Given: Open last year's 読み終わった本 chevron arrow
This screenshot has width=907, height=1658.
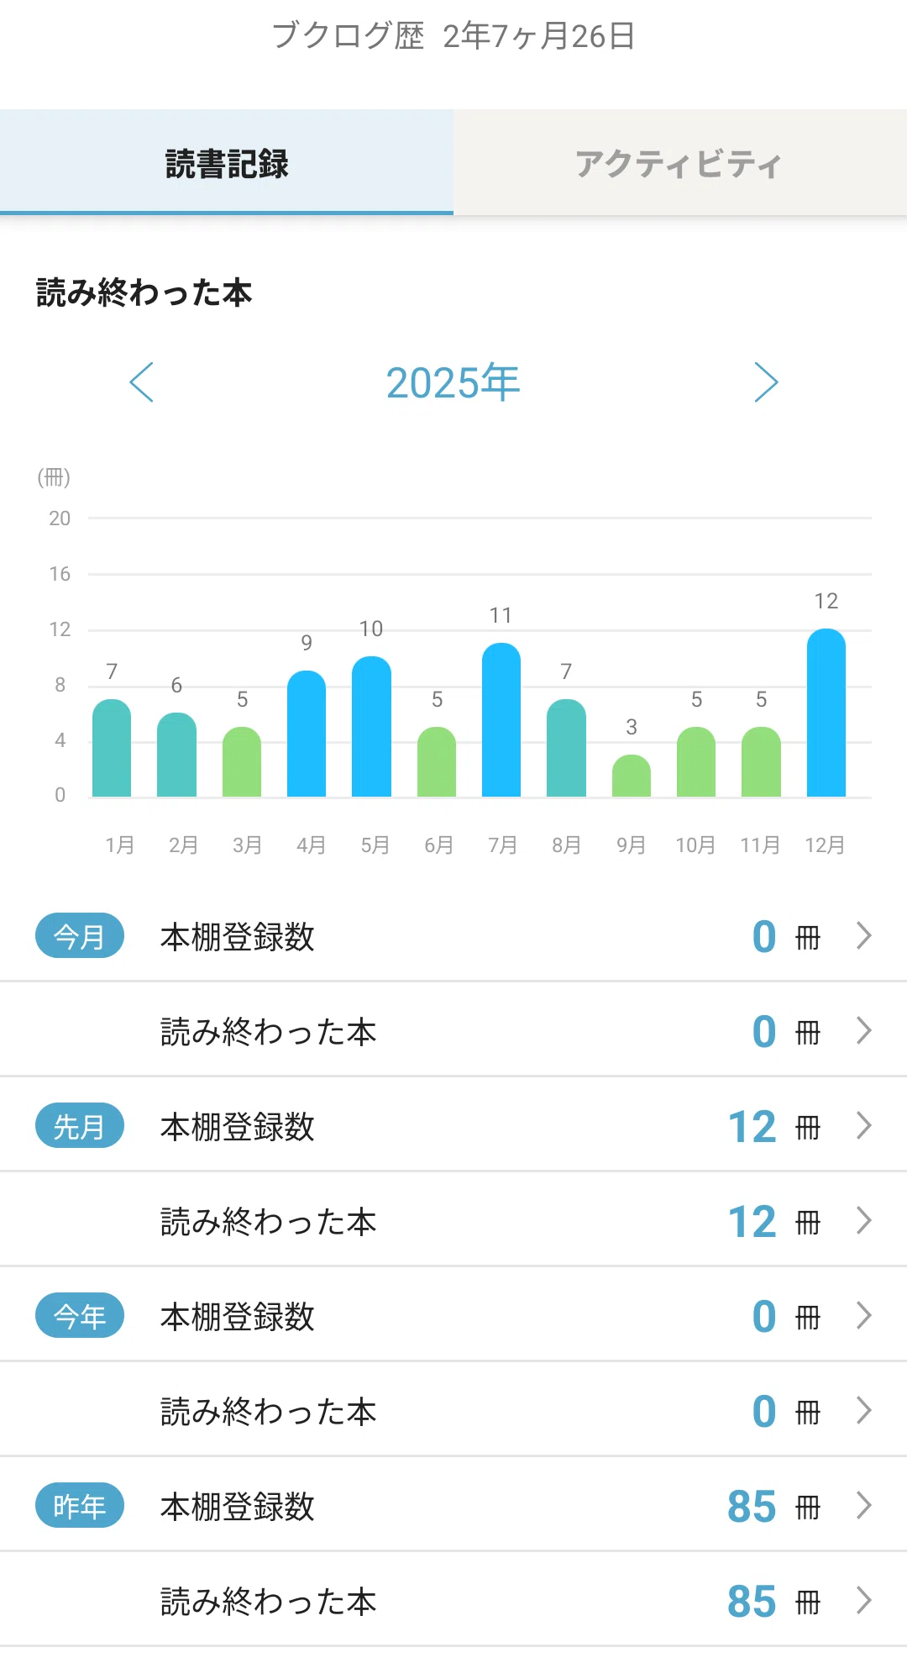Looking at the screenshot, I should [x=864, y=1600].
